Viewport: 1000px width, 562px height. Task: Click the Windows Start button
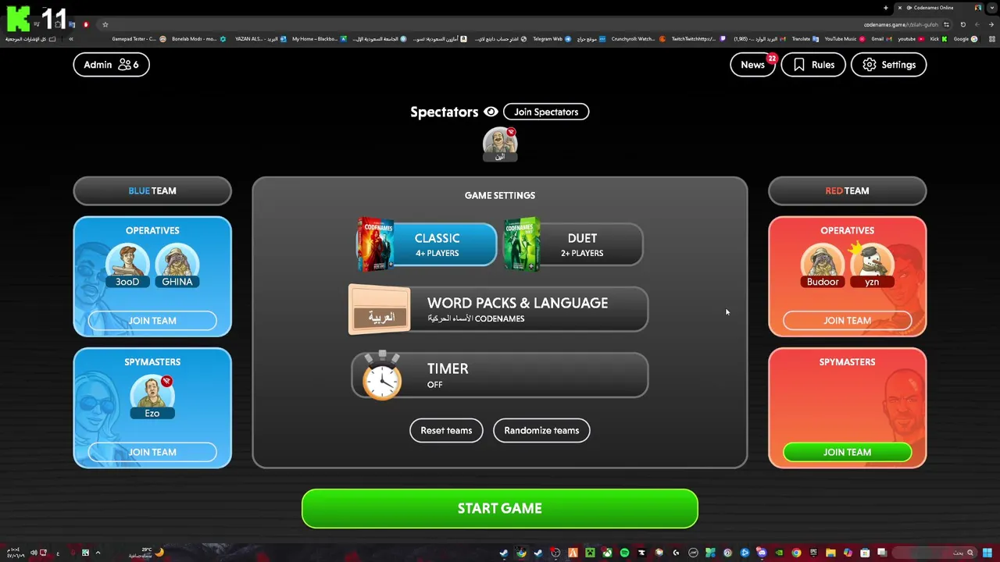[987, 553]
